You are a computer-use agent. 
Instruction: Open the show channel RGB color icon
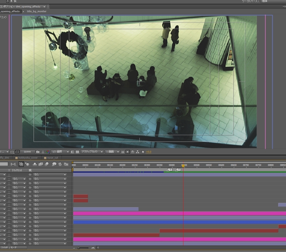48,152
